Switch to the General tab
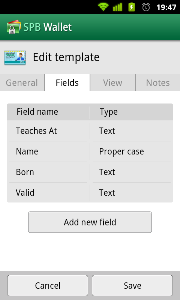The image size is (180, 300). click(22, 82)
